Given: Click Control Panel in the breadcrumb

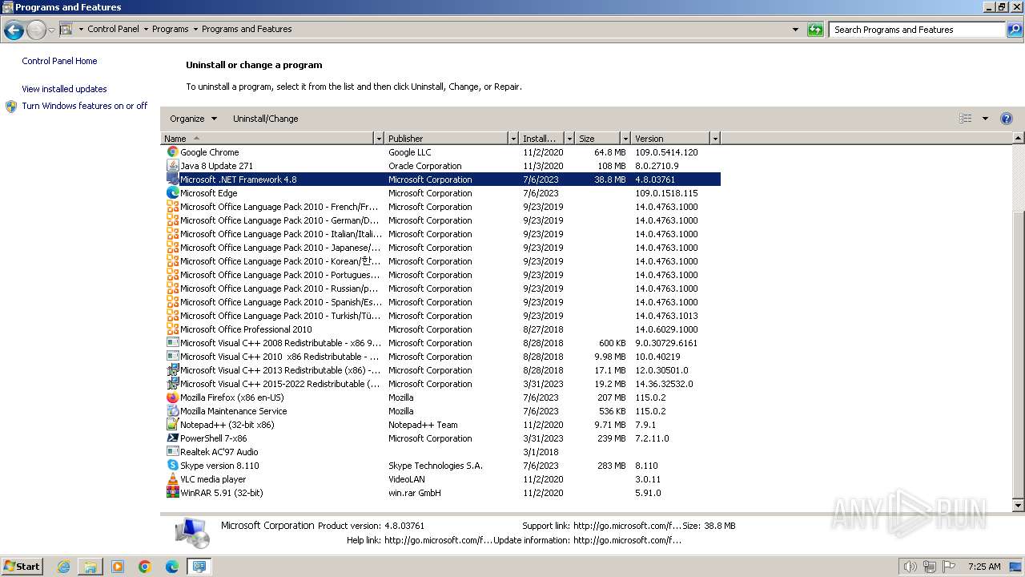Looking at the screenshot, I should (113, 29).
